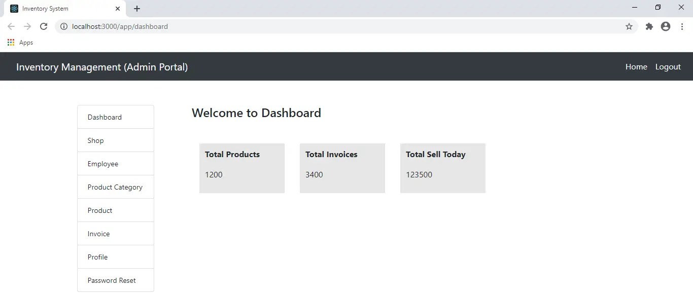Open Product Category from the sidebar

(x=115, y=187)
